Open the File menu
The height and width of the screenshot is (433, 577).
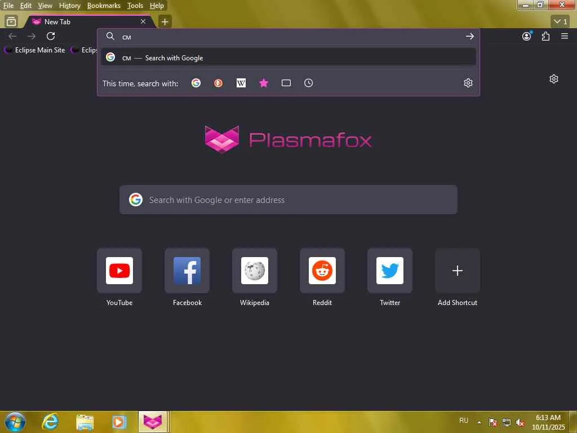coord(8,6)
